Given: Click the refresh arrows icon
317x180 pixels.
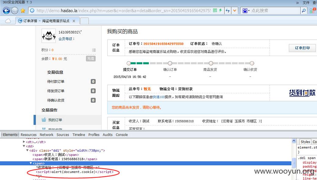Looking at the screenshot, I should pos(228,10).
